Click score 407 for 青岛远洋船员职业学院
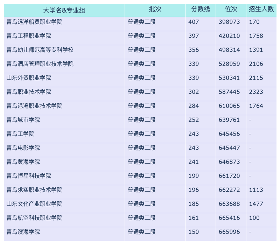Screen dimensions: 280x245 [194, 22]
